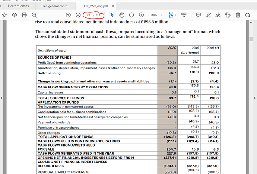Click the Capital increases row label
The image size is (257, 174).
pyautogui.click(x=51, y=92)
